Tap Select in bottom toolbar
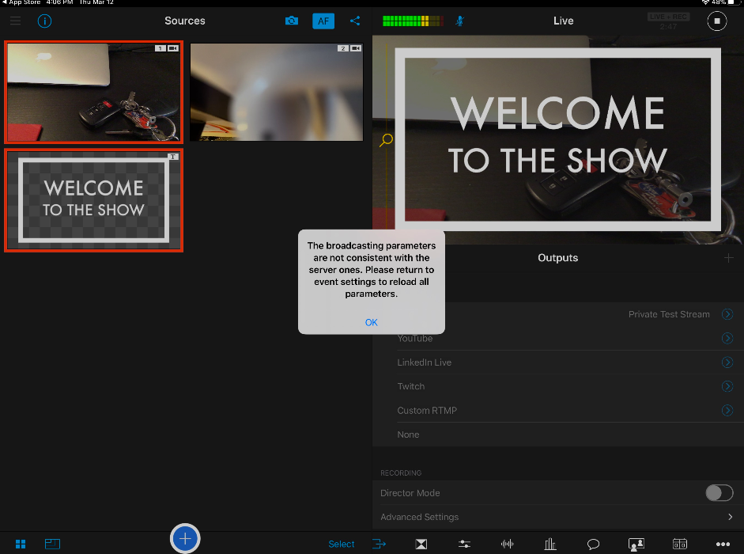744x554 pixels. coord(342,544)
